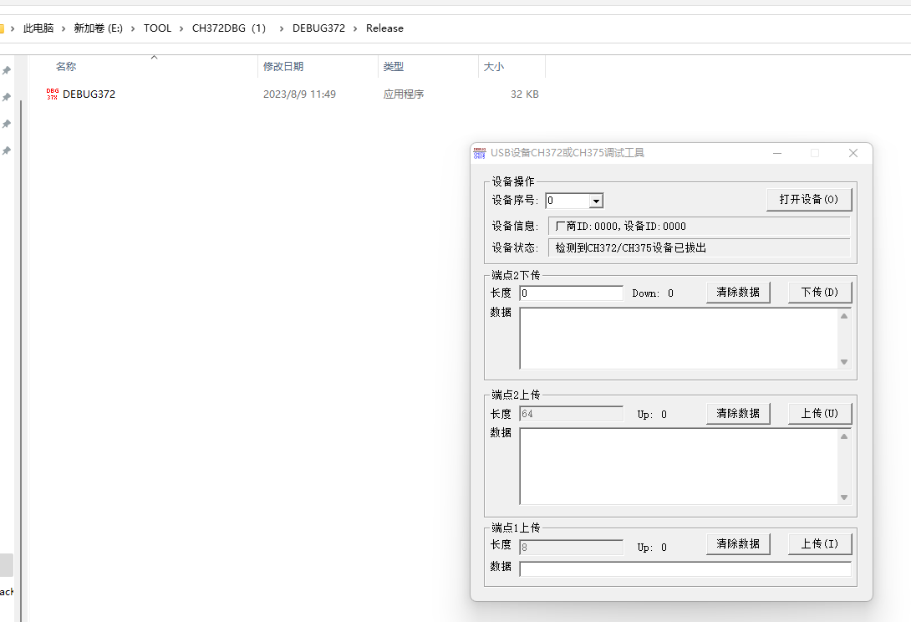Click the debug tool icon in the window title bar
911x622 pixels.
[479, 153]
